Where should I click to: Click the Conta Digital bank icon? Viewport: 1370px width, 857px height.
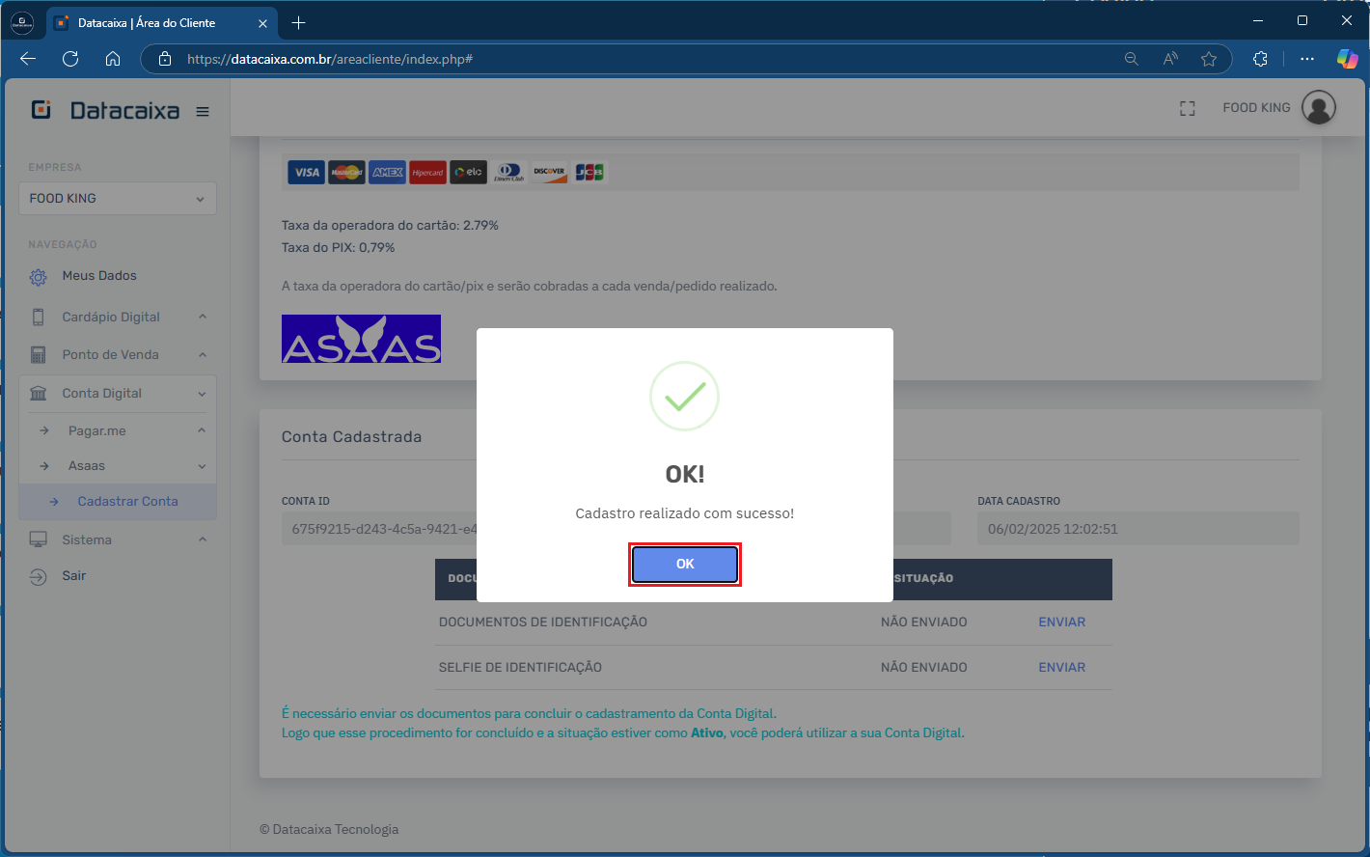tap(39, 394)
